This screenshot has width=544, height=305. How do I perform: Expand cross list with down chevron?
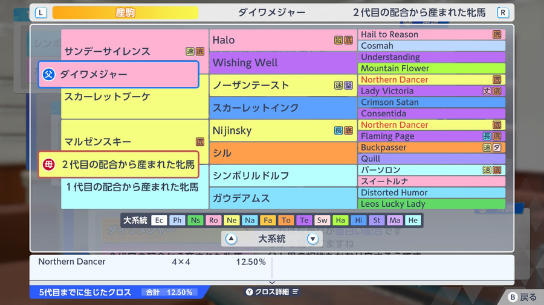[272, 283]
